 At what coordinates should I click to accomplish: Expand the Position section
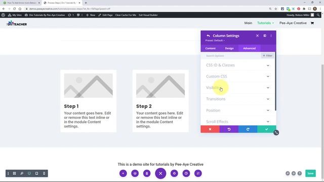point(238,110)
